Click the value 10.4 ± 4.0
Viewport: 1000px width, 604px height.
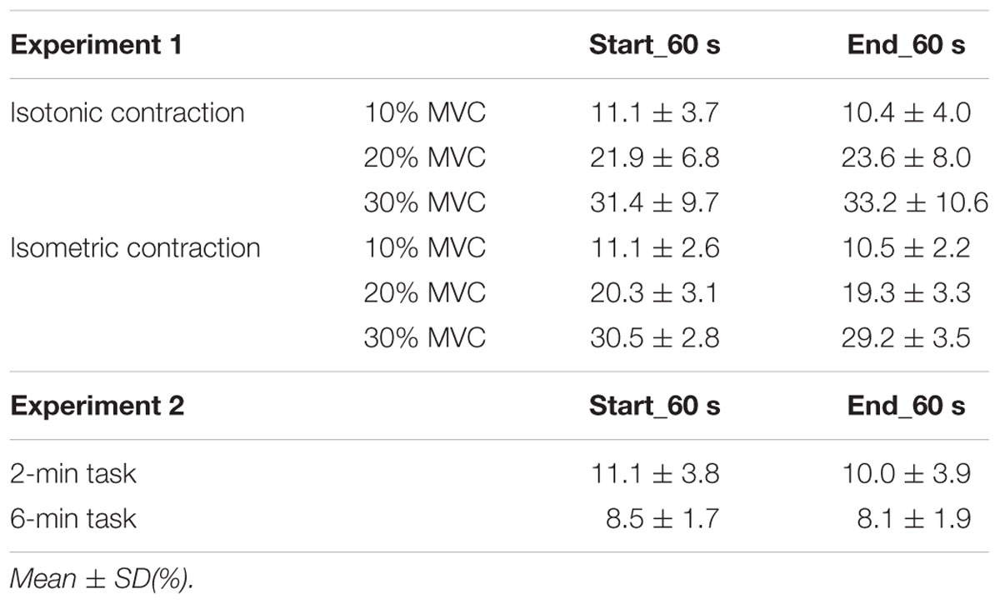pos(906,112)
